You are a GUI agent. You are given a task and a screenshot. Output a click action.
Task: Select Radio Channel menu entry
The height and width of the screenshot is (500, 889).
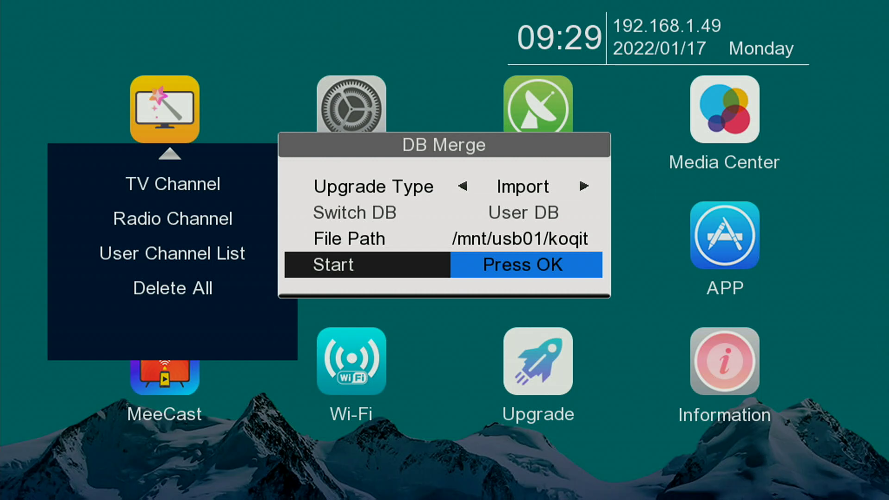coord(173,219)
